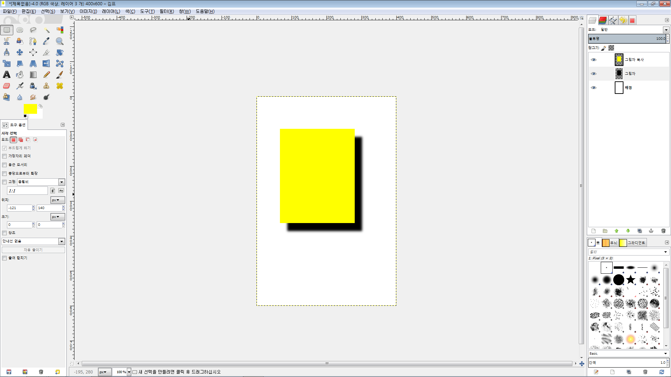Pick the Smudge finger tool
The image size is (671, 377).
click(33, 97)
